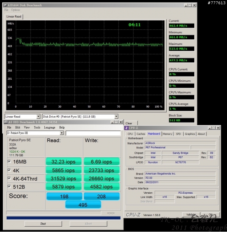Minimize the CPU-Z window

210,128
